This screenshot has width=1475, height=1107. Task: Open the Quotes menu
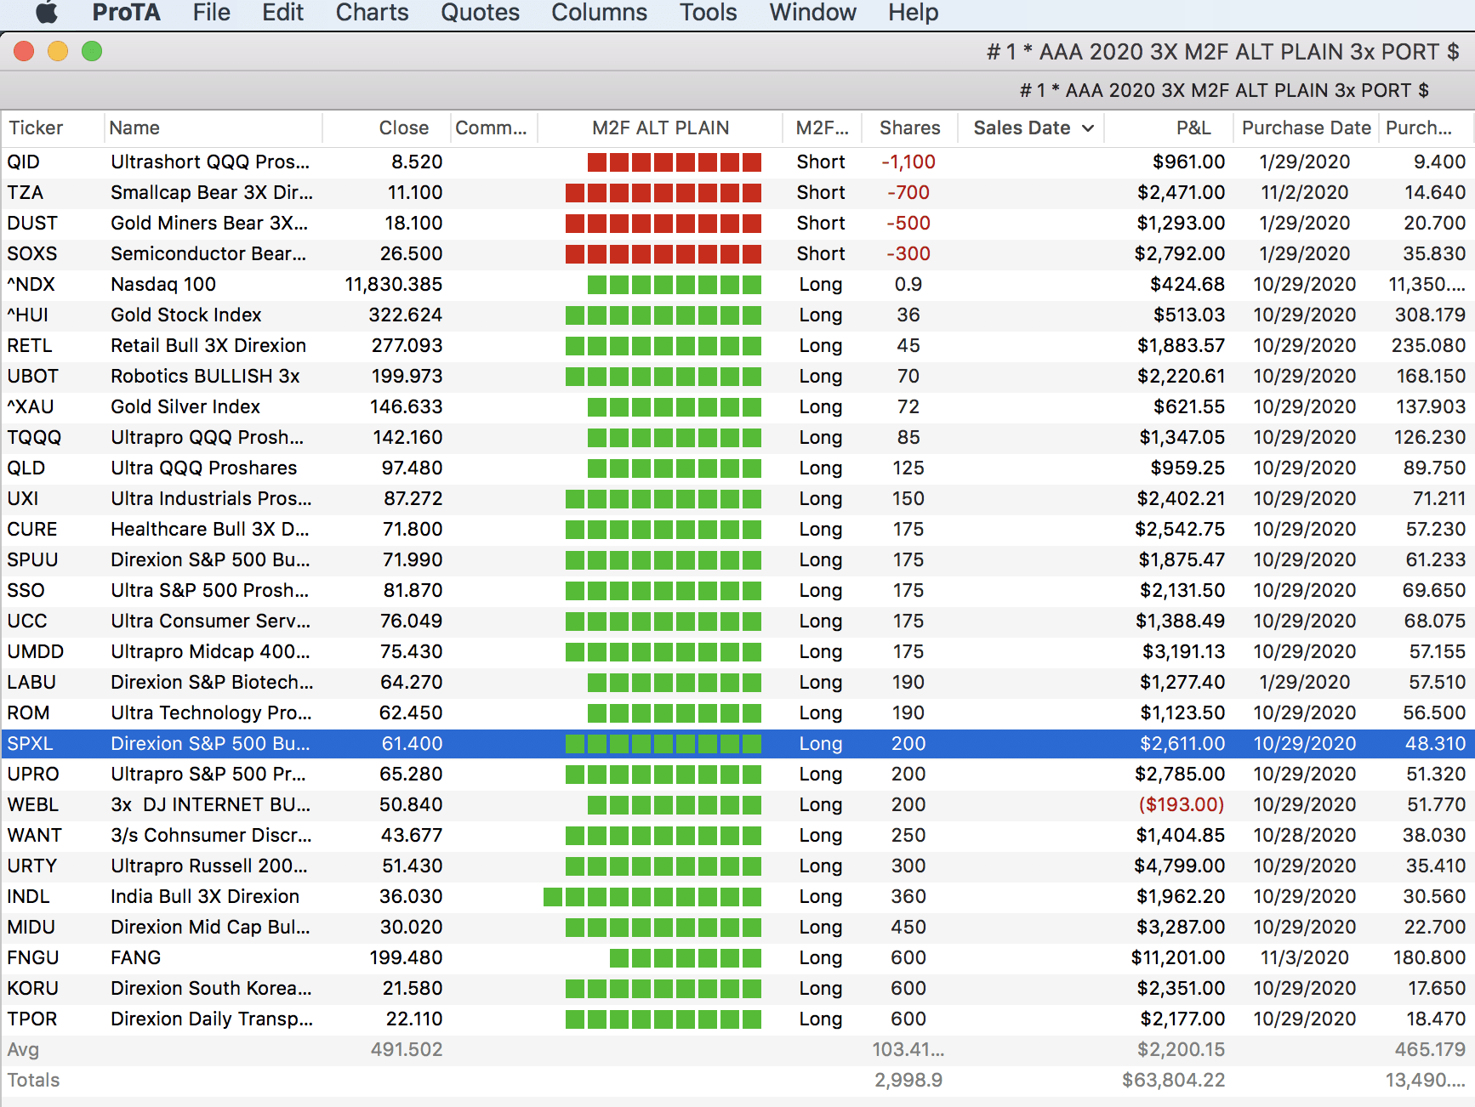pyautogui.click(x=480, y=13)
